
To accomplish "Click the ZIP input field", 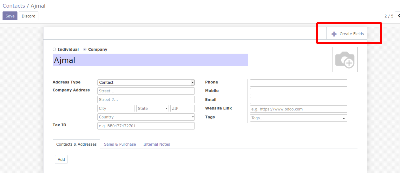I will click(x=182, y=109).
